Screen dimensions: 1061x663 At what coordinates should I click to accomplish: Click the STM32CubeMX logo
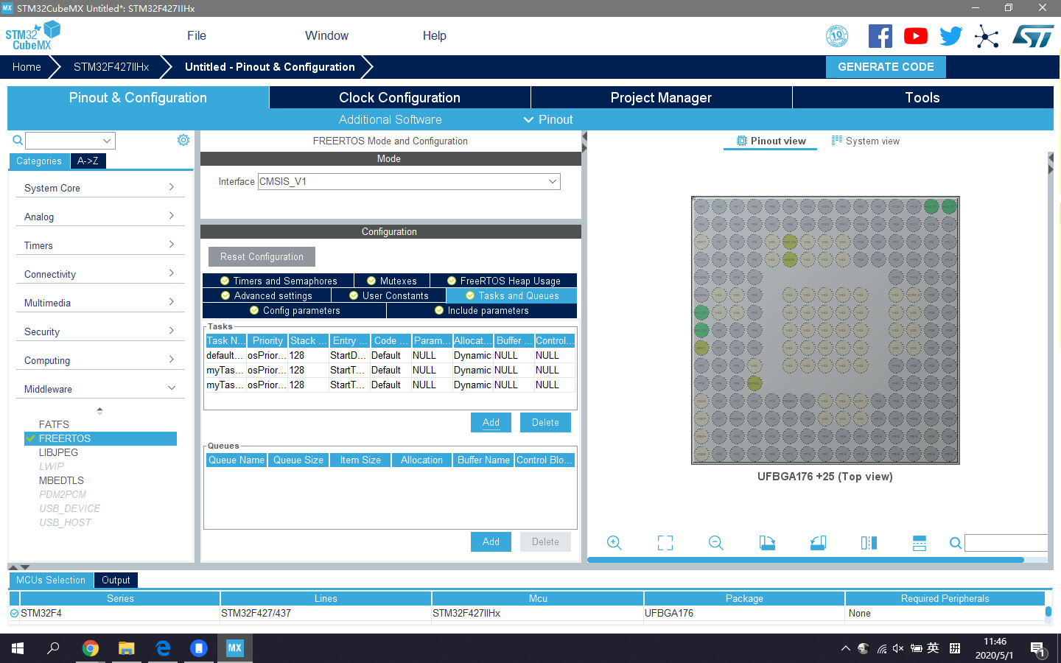(x=32, y=35)
